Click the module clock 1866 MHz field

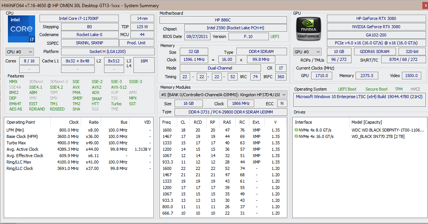[241, 103]
